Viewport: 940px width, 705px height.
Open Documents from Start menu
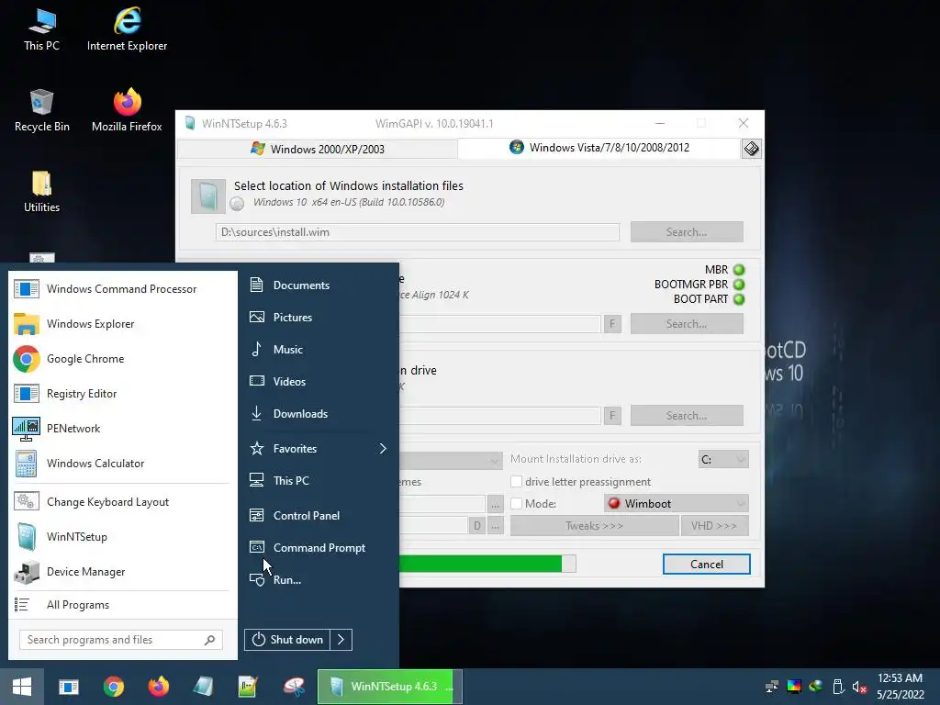pyautogui.click(x=319, y=285)
